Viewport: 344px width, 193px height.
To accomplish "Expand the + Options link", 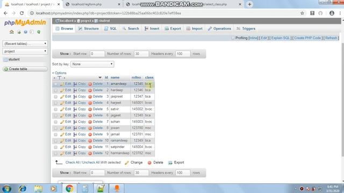I will pos(59,73).
